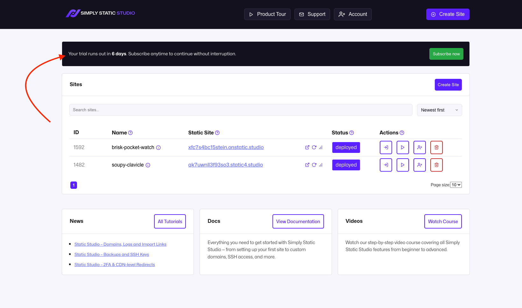The image size is (522, 308).
Task: Click the stats bars icon in soupy-clavicle row
Action: pos(321,165)
